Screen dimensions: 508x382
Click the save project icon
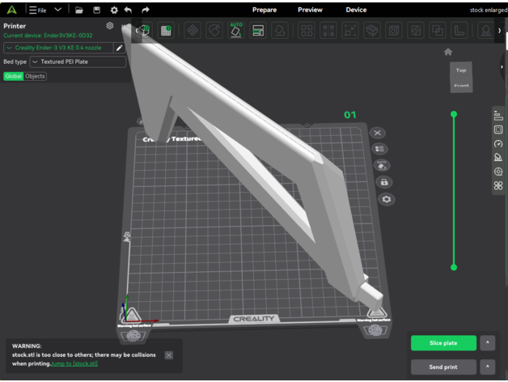[x=97, y=10]
